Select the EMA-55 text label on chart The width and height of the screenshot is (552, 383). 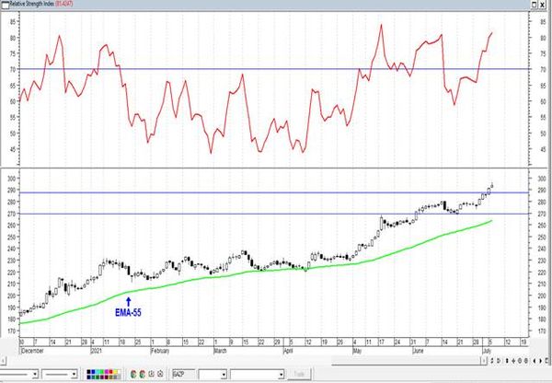point(128,311)
